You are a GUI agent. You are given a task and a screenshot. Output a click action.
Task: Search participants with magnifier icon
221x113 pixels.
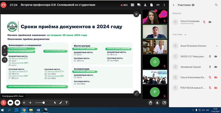click(x=216, y=5)
